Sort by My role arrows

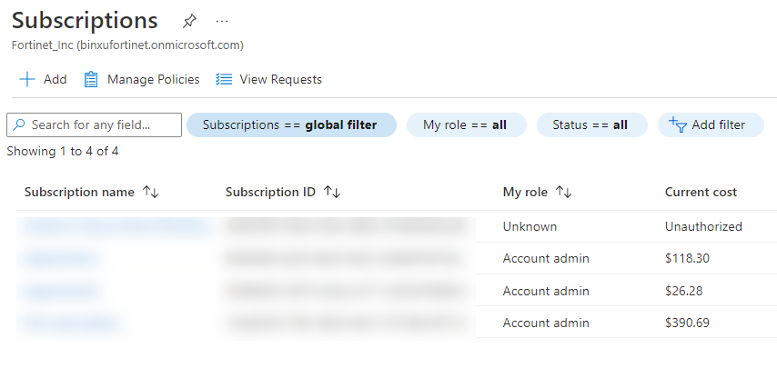563,192
